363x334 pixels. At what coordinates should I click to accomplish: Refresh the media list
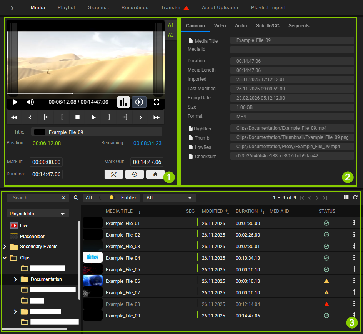[x=355, y=197]
